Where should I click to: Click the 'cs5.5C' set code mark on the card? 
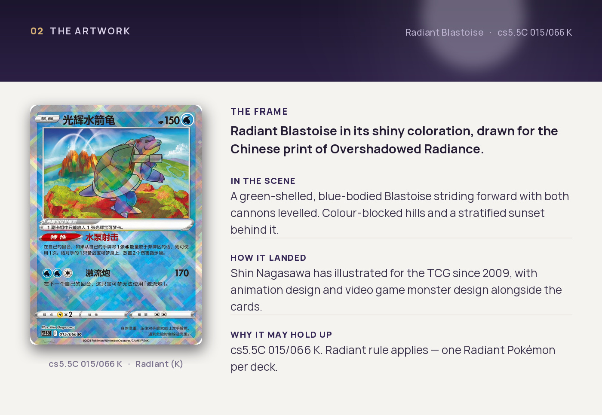coord(46,333)
